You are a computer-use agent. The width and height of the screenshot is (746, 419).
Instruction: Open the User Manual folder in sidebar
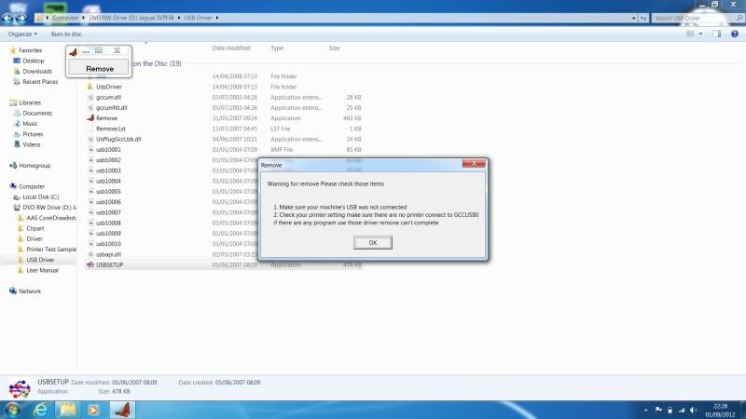[42, 270]
